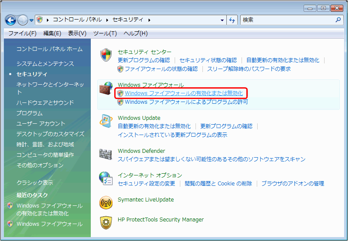The width and height of the screenshot is (348, 241).
Task: Click the refresh button beside address bar
Action: [x=232, y=20]
